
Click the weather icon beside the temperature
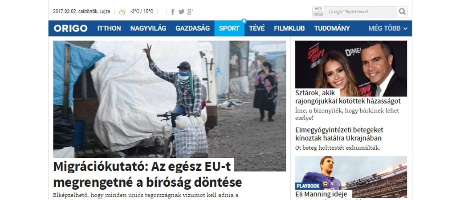[x=123, y=12]
